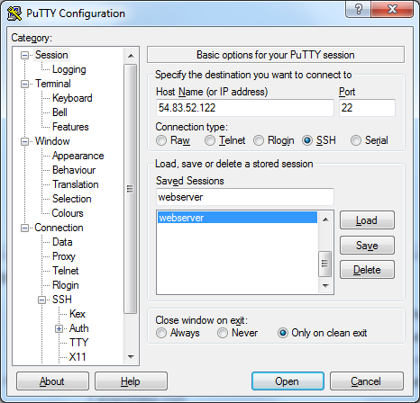Click the Save session button
Image resolution: width=420 pixels, height=403 pixels.
point(367,246)
